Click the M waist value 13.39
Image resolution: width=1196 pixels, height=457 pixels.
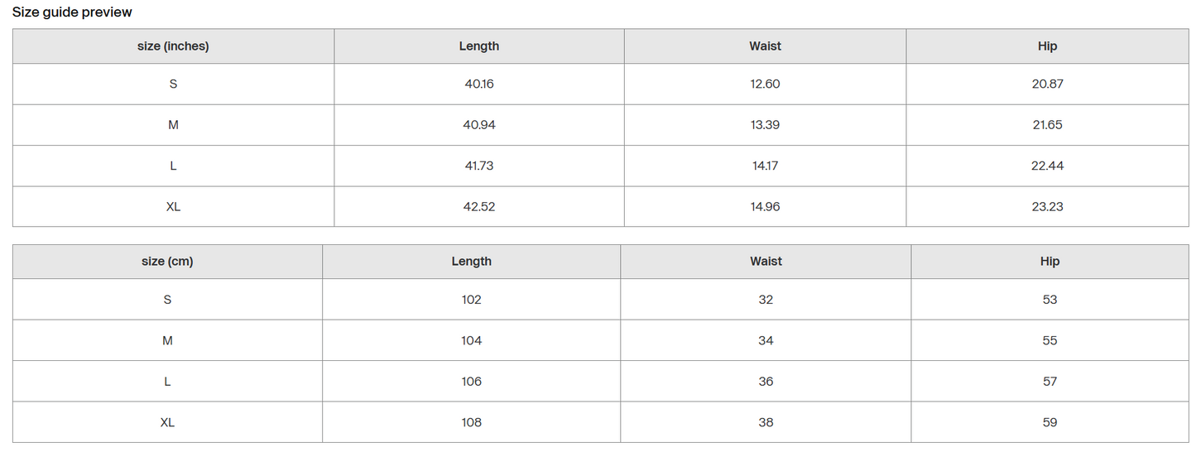765,125
